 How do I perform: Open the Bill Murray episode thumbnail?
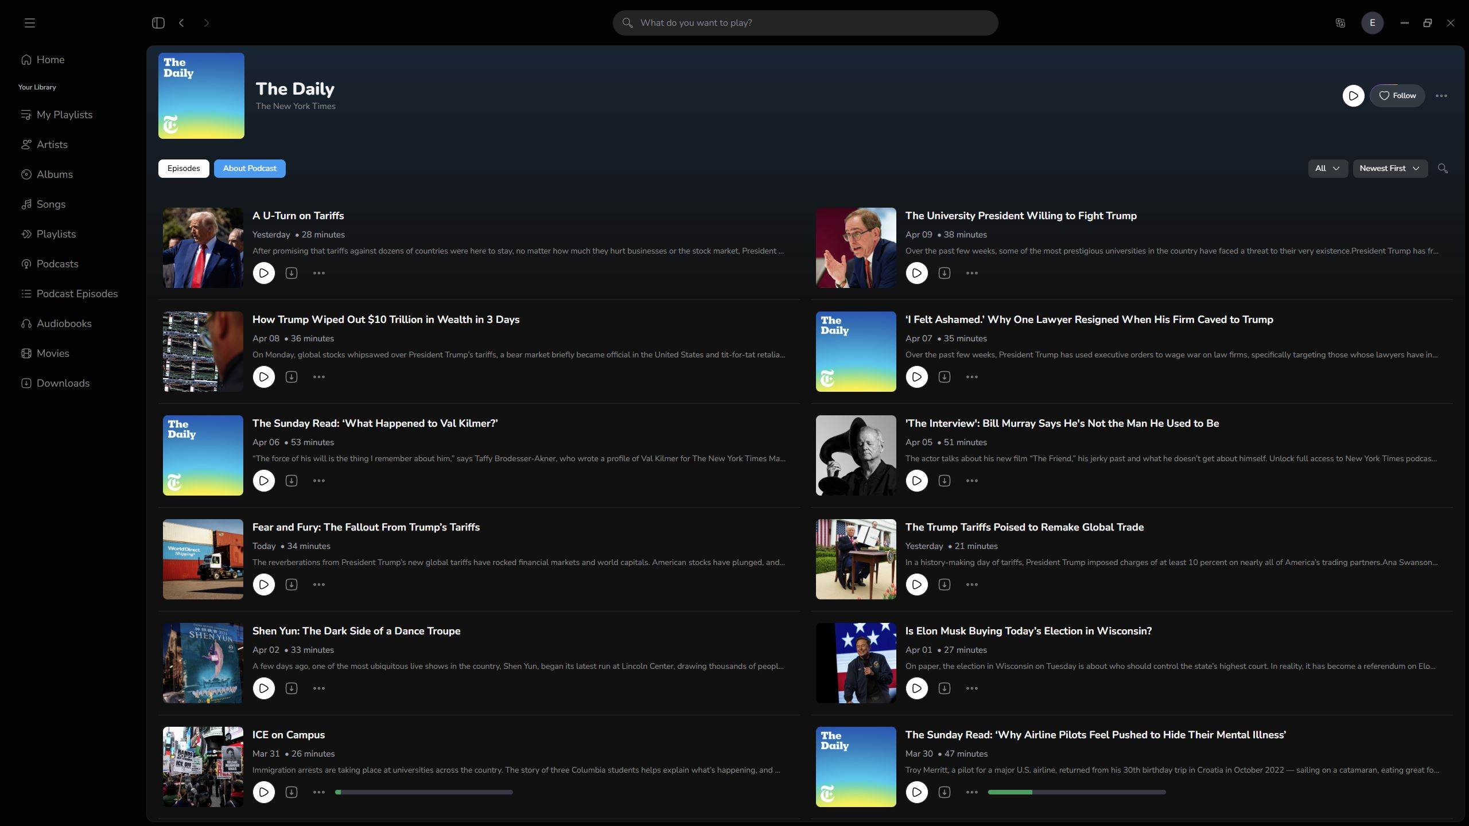(x=856, y=455)
